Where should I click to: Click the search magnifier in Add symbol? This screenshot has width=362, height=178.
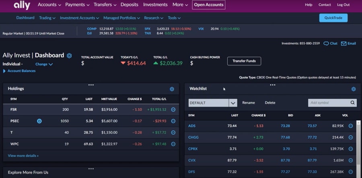click(x=352, y=103)
